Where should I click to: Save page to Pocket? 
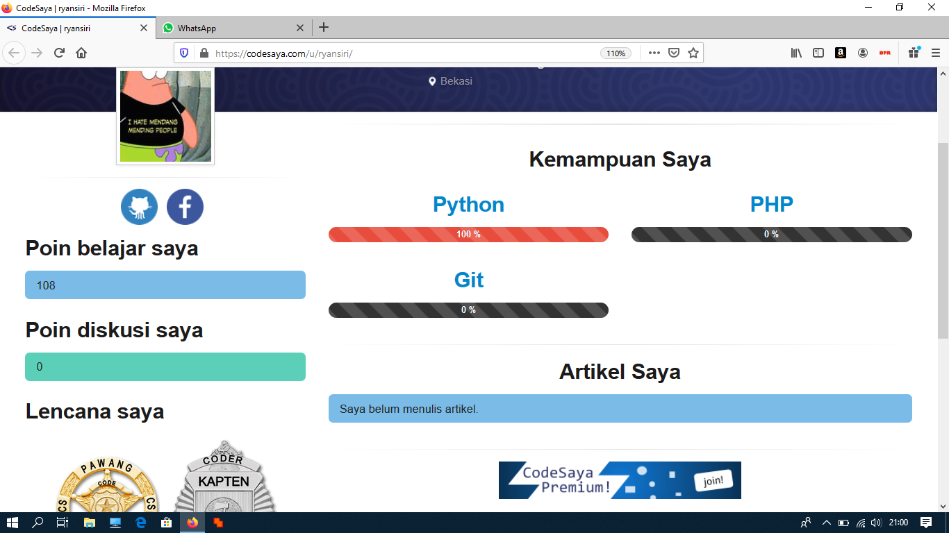(x=673, y=53)
